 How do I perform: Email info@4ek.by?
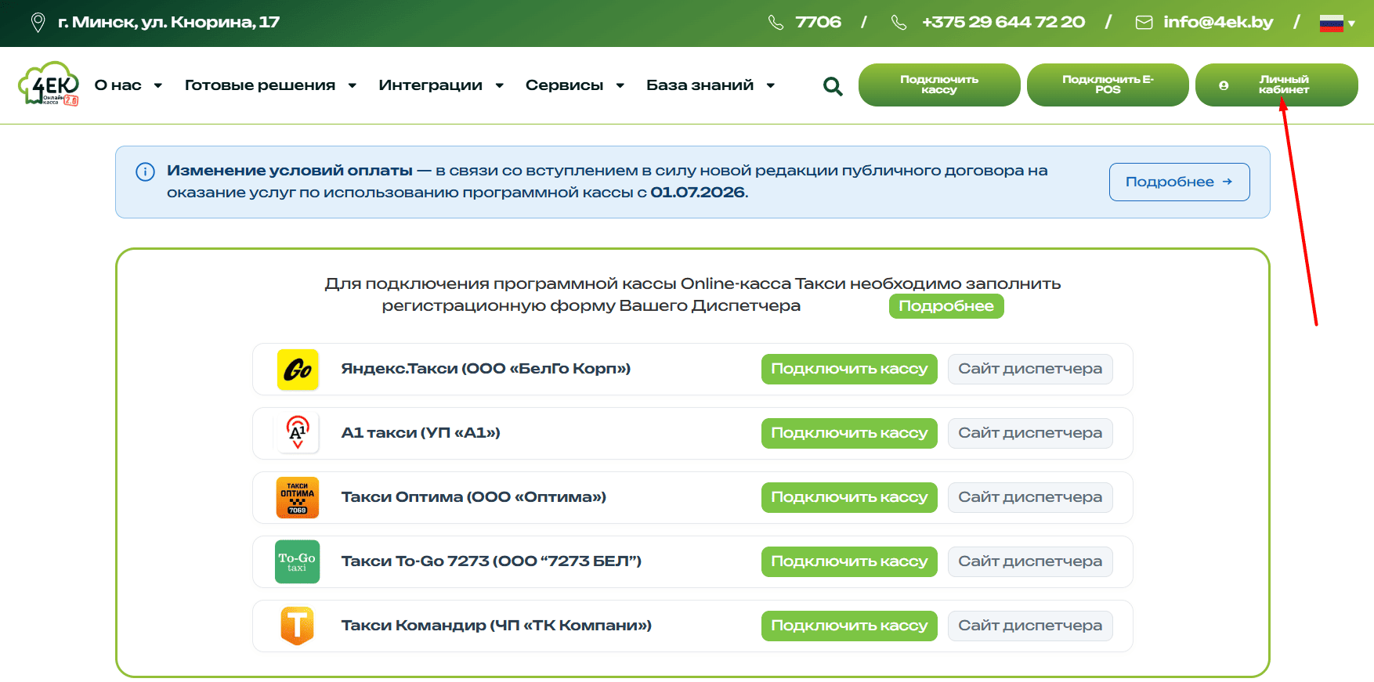coord(1218,22)
